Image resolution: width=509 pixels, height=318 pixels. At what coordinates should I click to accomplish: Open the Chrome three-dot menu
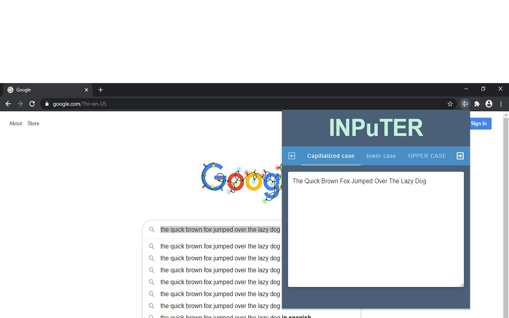click(501, 104)
